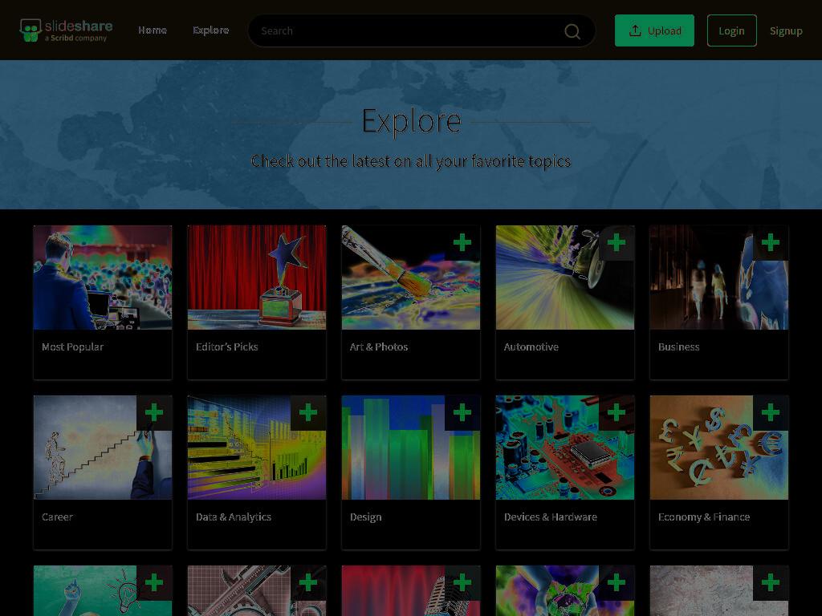The height and width of the screenshot is (616, 822).
Task: Add Data & Analytics topic with plus icon
Action: pos(307,413)
